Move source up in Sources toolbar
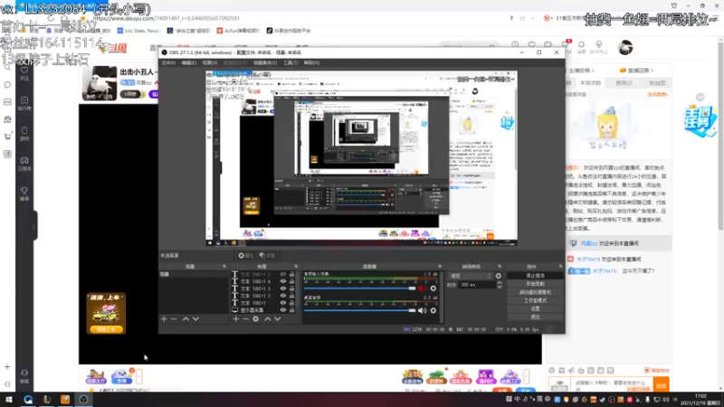The height and width of the screenshot is (407, 724). tap(267, 319)
